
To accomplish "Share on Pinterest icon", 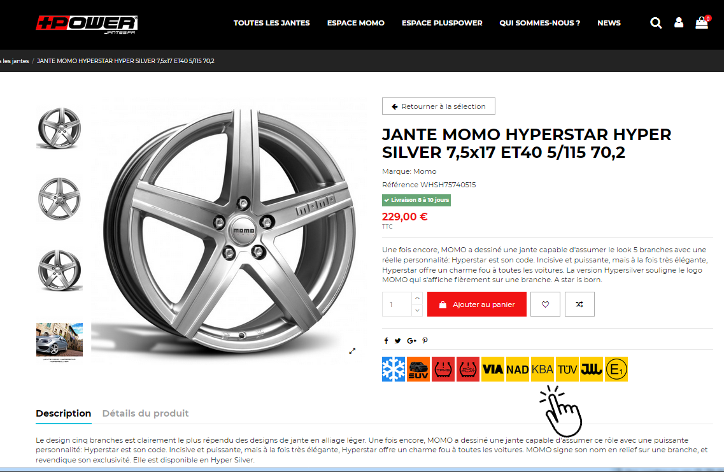I will [425, 341].
